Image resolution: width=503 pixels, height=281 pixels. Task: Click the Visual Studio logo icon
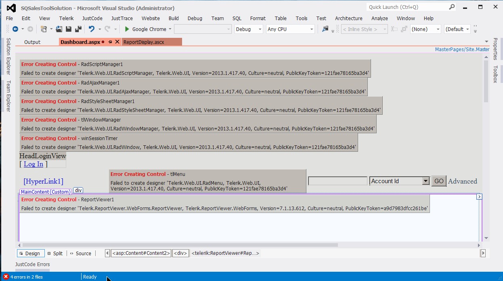pyautogui.click(x=11, y=8)
